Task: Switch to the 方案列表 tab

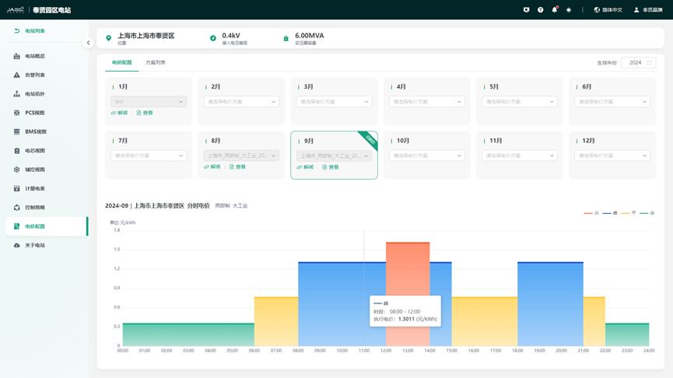Action: pyautogui.click(x=156, y=62)
